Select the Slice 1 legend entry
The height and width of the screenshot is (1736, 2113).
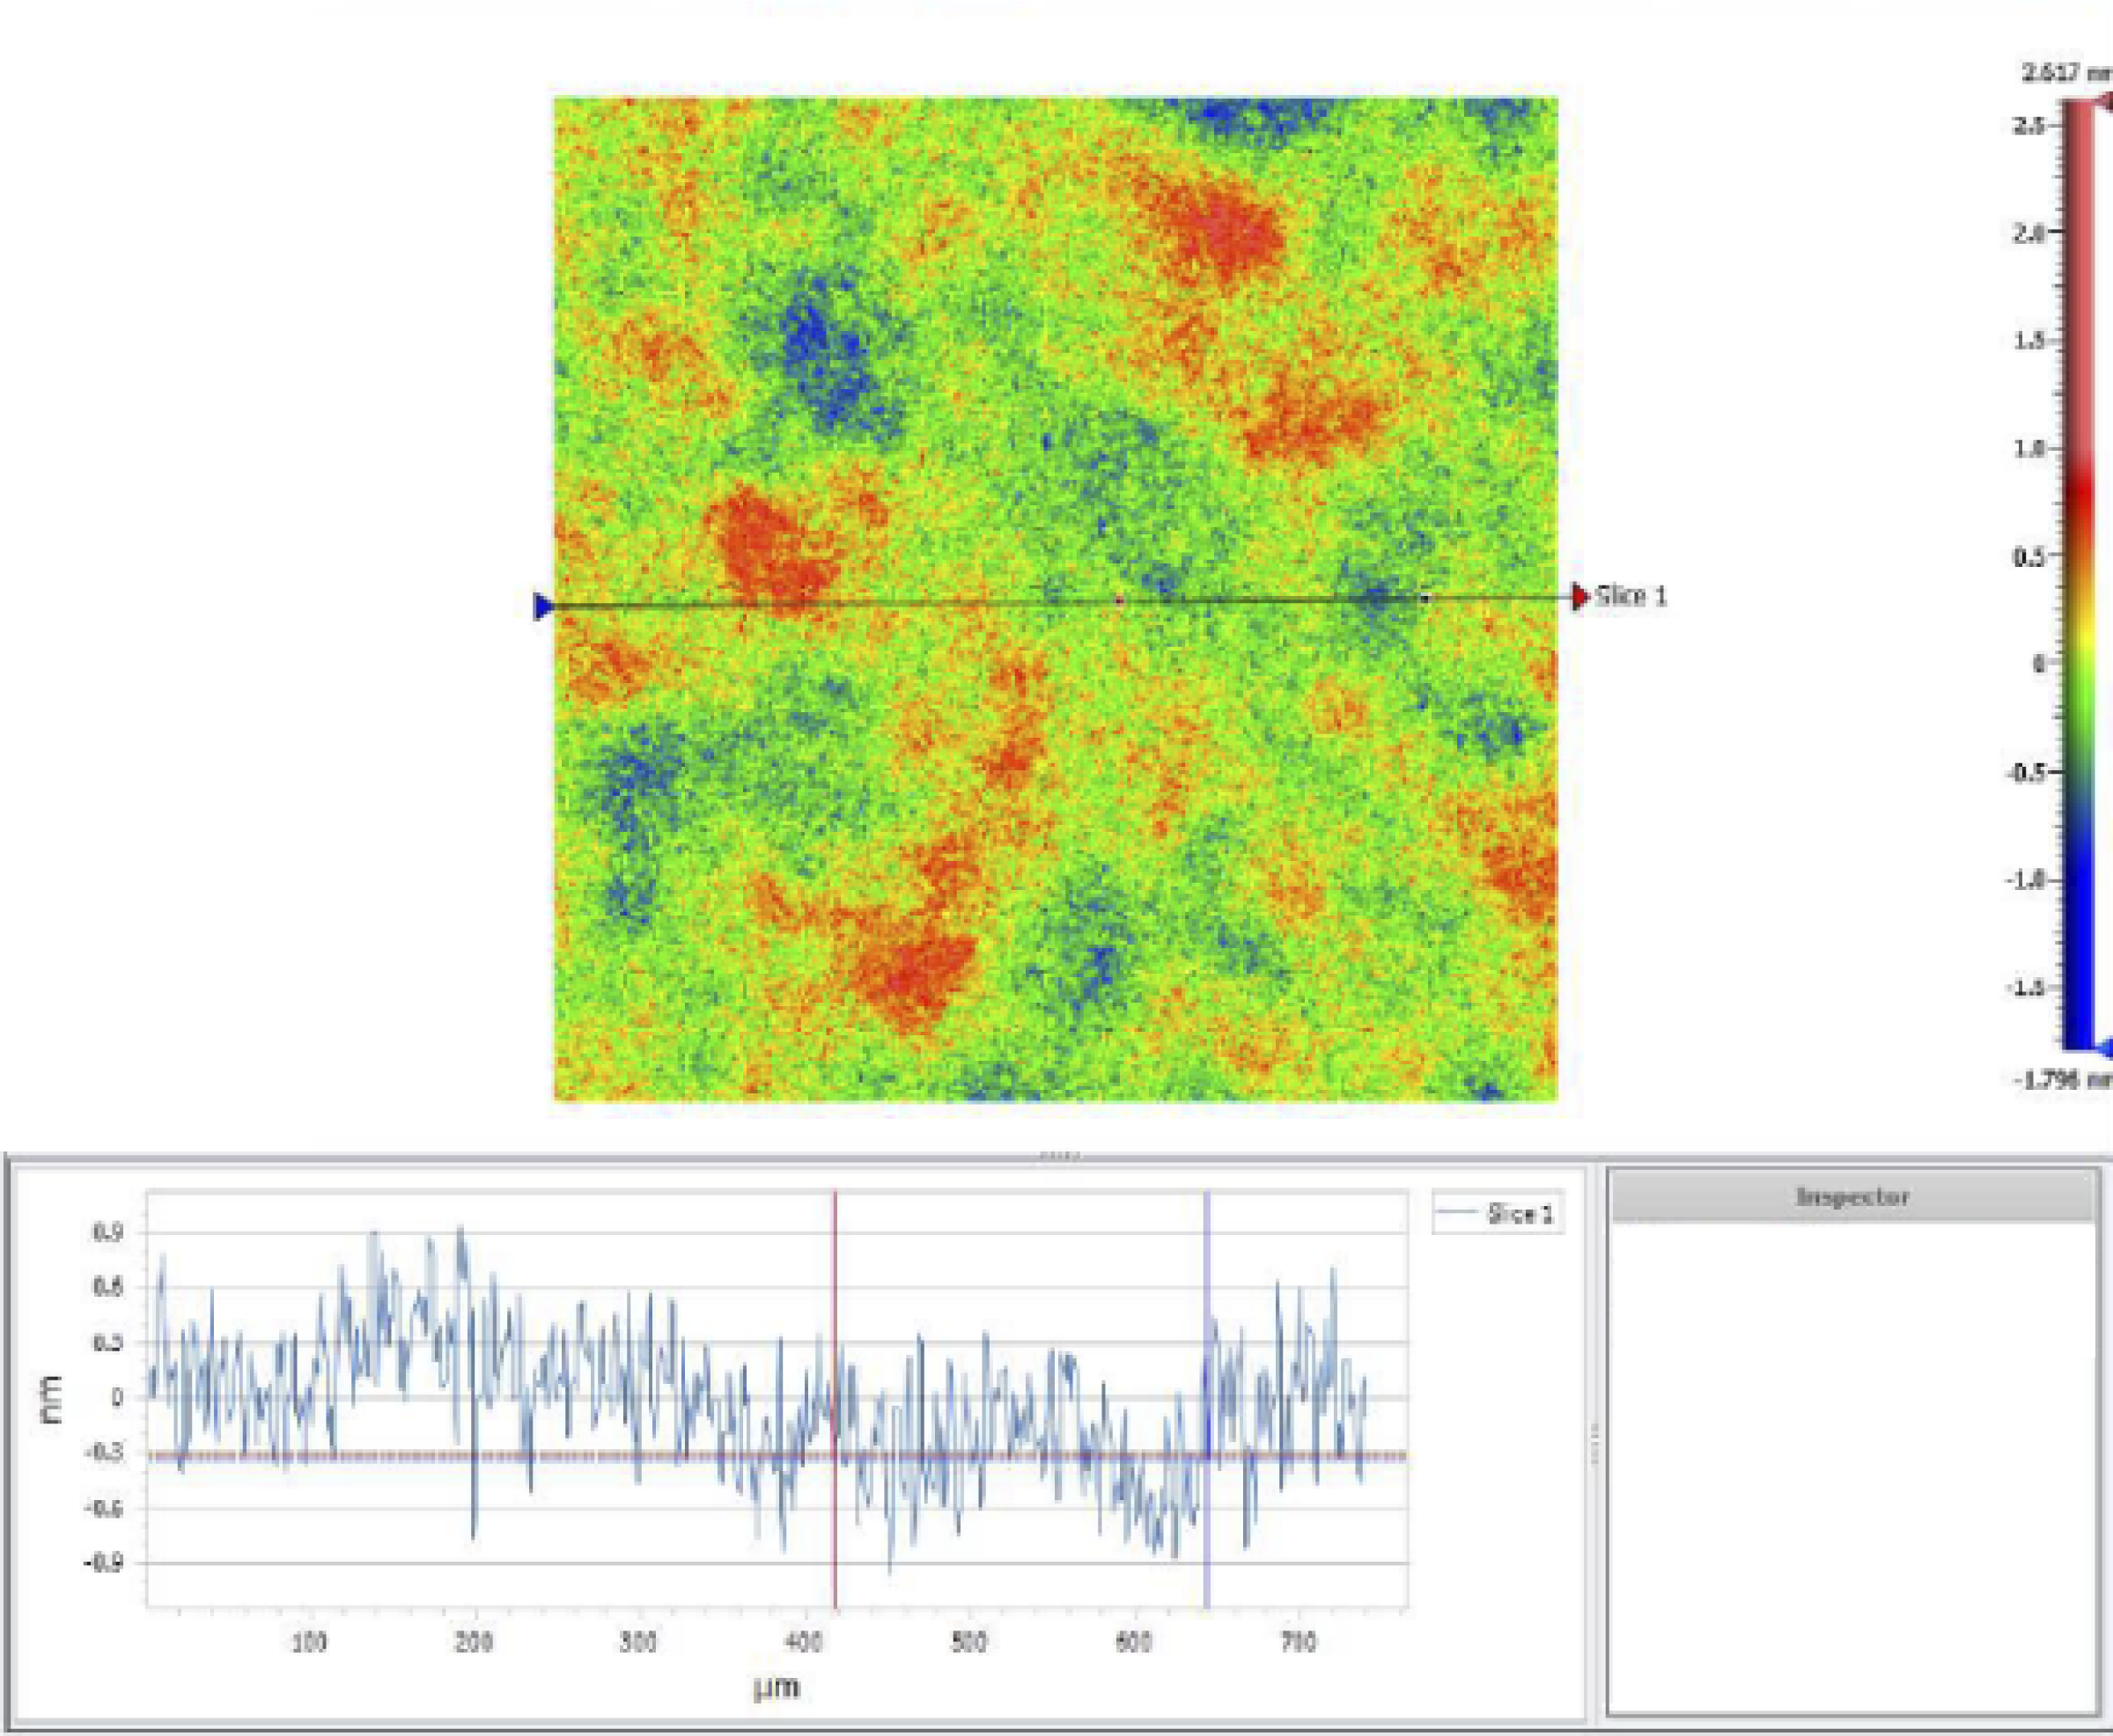pyautogui.click(x=1498, y=1214)
